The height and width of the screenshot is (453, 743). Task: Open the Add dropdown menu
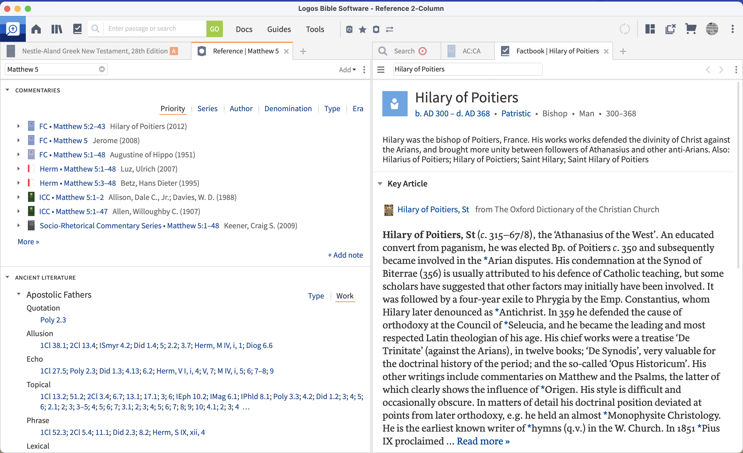pyautogui.click(x=347, y=70)
